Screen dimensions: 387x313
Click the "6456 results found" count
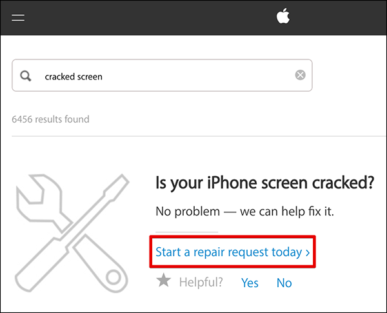coord(50,119)
